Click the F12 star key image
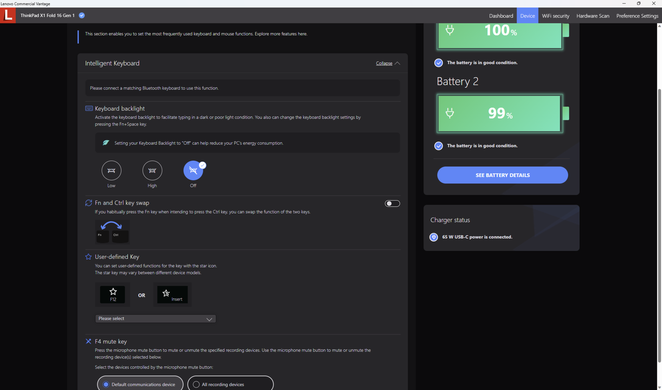 (112, 294)
